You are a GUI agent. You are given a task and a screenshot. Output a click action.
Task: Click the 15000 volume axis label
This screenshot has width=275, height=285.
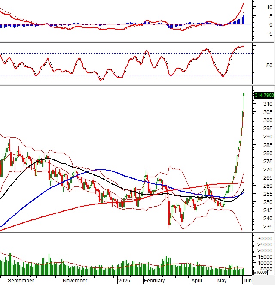click(265, 257)
